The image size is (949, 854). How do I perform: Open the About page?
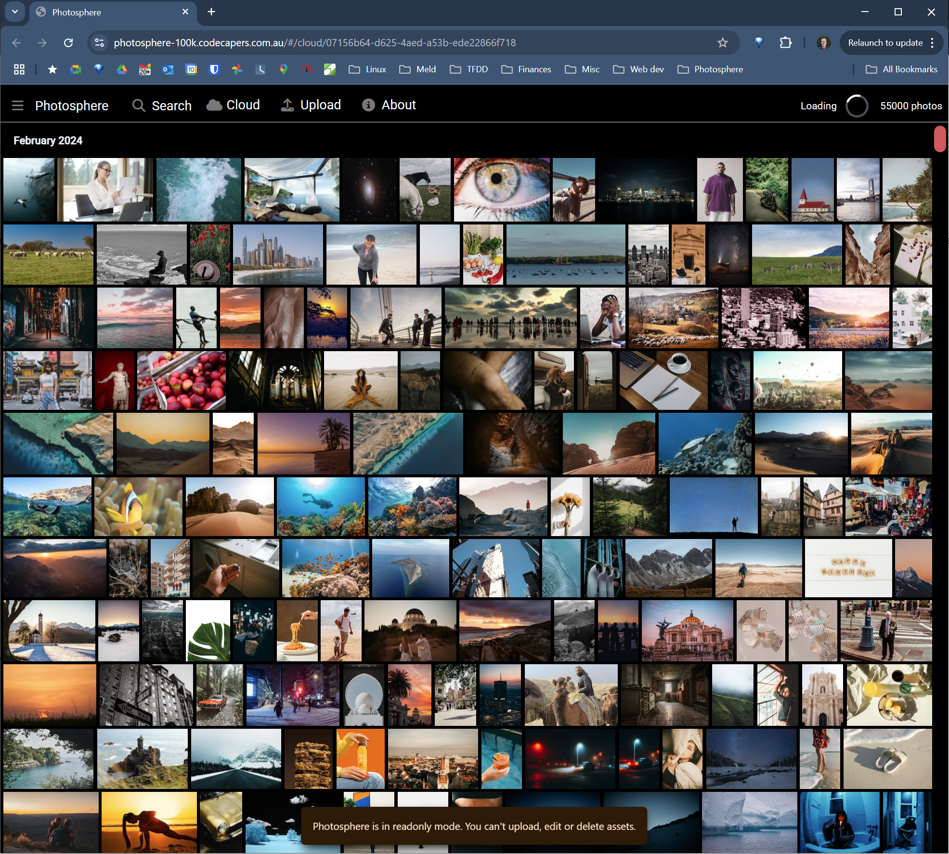coord(389,105)
